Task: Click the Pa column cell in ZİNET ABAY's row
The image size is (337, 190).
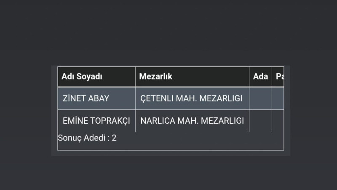Action: (278, 98)
